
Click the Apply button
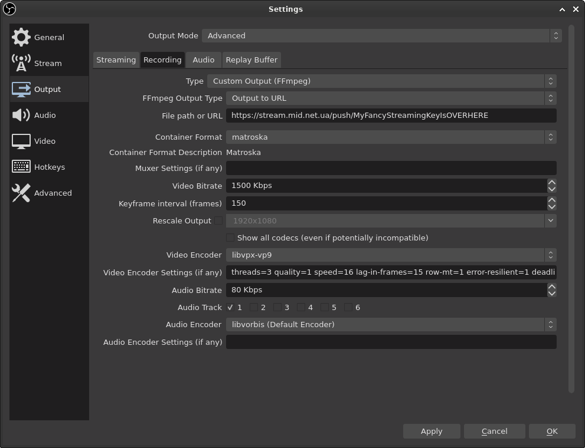point(432,431)
